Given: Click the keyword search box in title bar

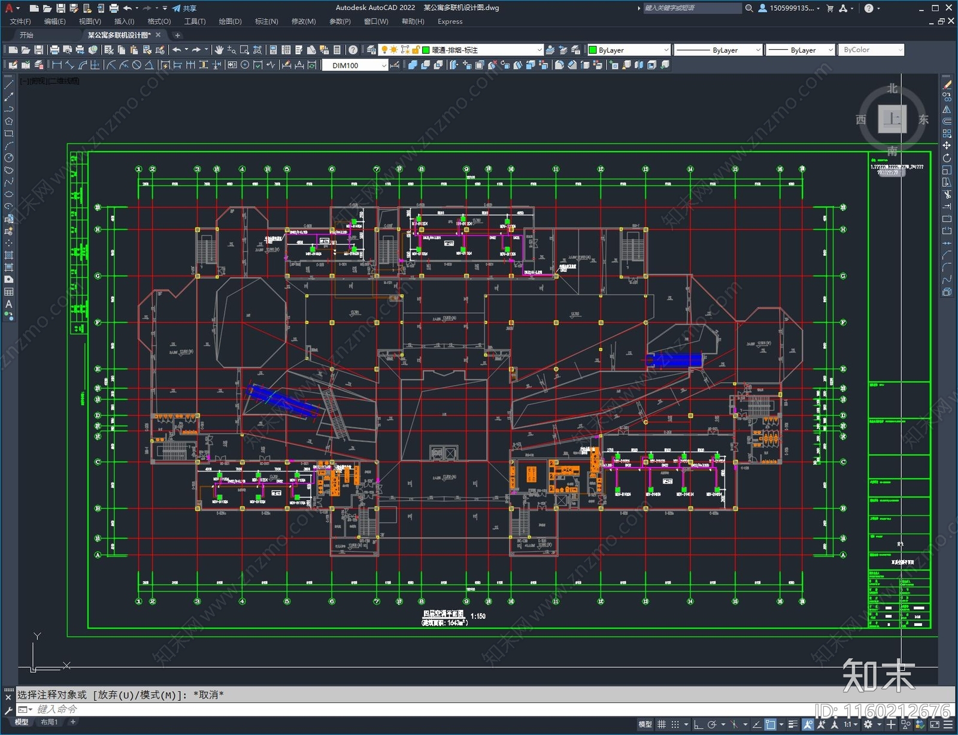Looking at the screenshot, I should tap(692, 8).
